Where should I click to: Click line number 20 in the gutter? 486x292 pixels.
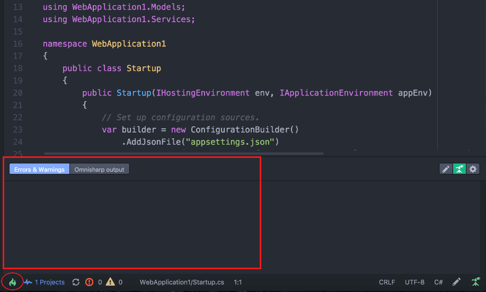[17, 93]
